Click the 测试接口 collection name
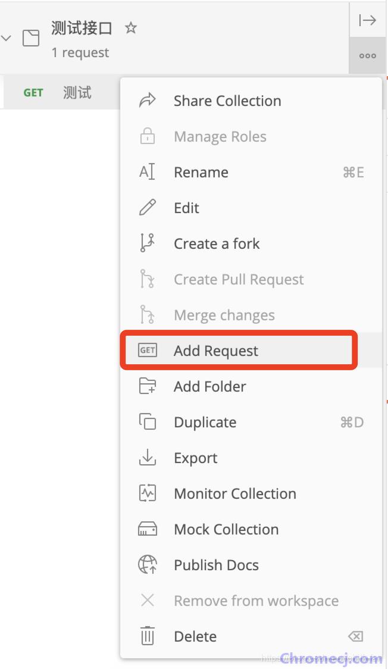The height and width of the screenshot is (669, 388). pyautogui.click(x=82, y=28)
